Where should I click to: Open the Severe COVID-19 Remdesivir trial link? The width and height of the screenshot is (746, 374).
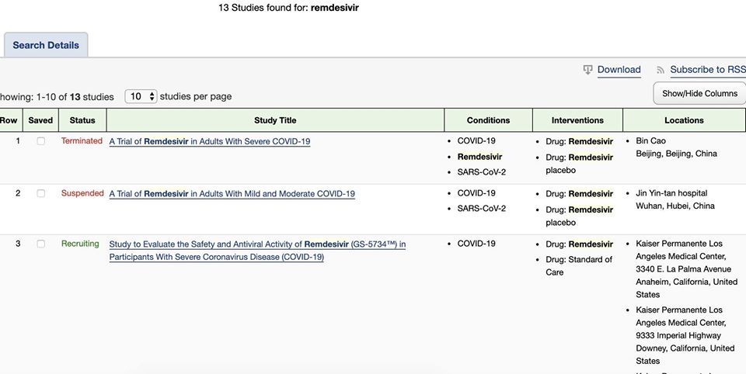pos(209,141)
